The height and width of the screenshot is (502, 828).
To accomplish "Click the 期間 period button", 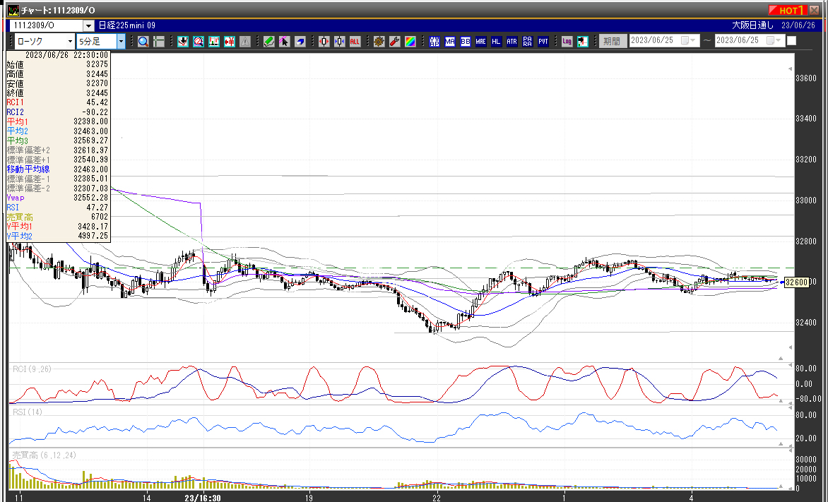I will (613, 41).
